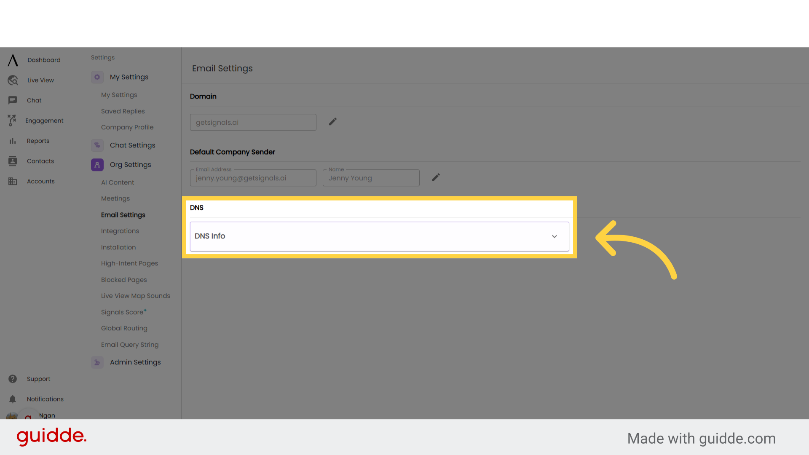Open Signals Score settings

pyautogui.click(x=124, y=312)
